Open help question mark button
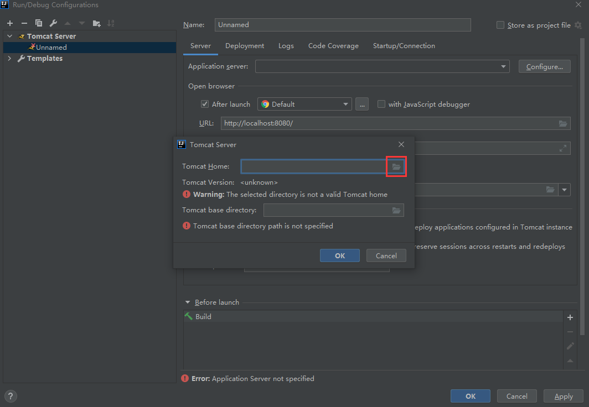Image resolution: width=589 pixels, height=407 pixels. click(x=11, y=396)
